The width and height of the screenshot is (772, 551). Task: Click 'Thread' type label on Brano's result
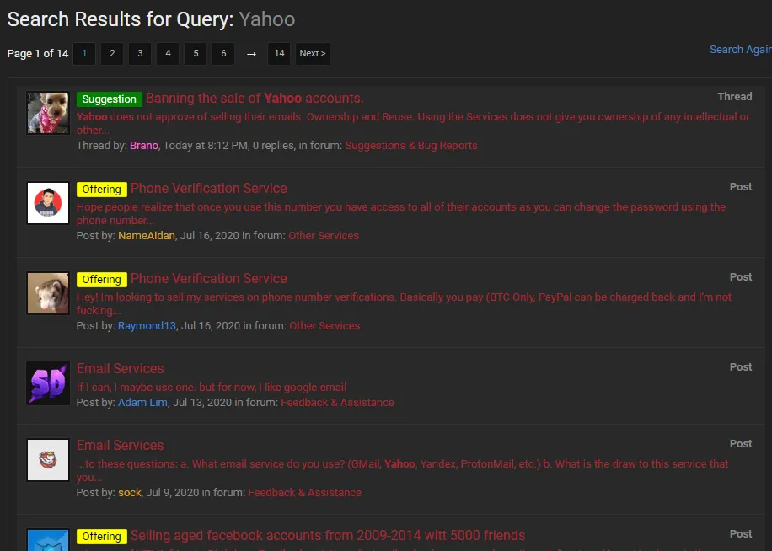[735, 96]
